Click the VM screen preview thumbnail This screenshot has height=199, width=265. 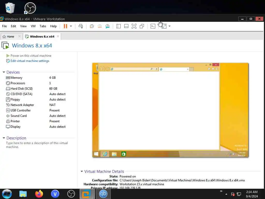(x=170, y=110)
